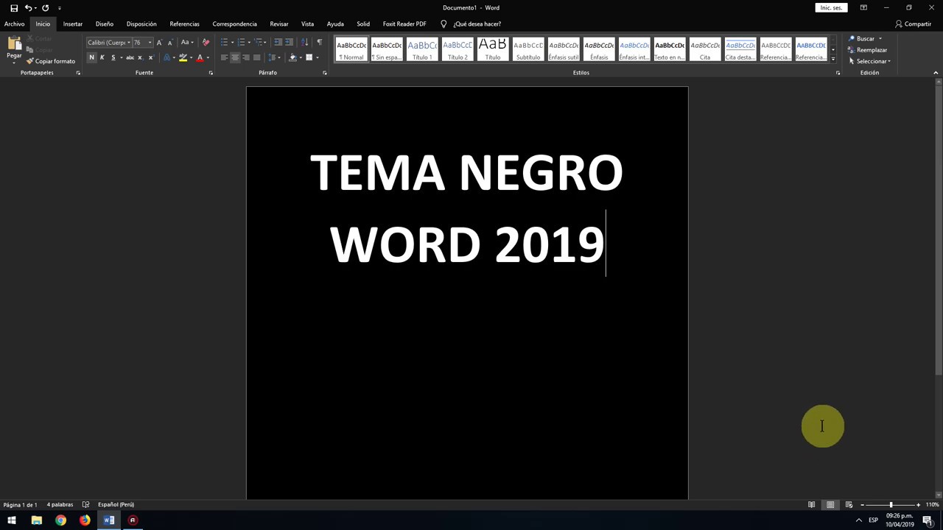Align text left
This screenshot has width=943, height=530.
[x=224, y=57]
